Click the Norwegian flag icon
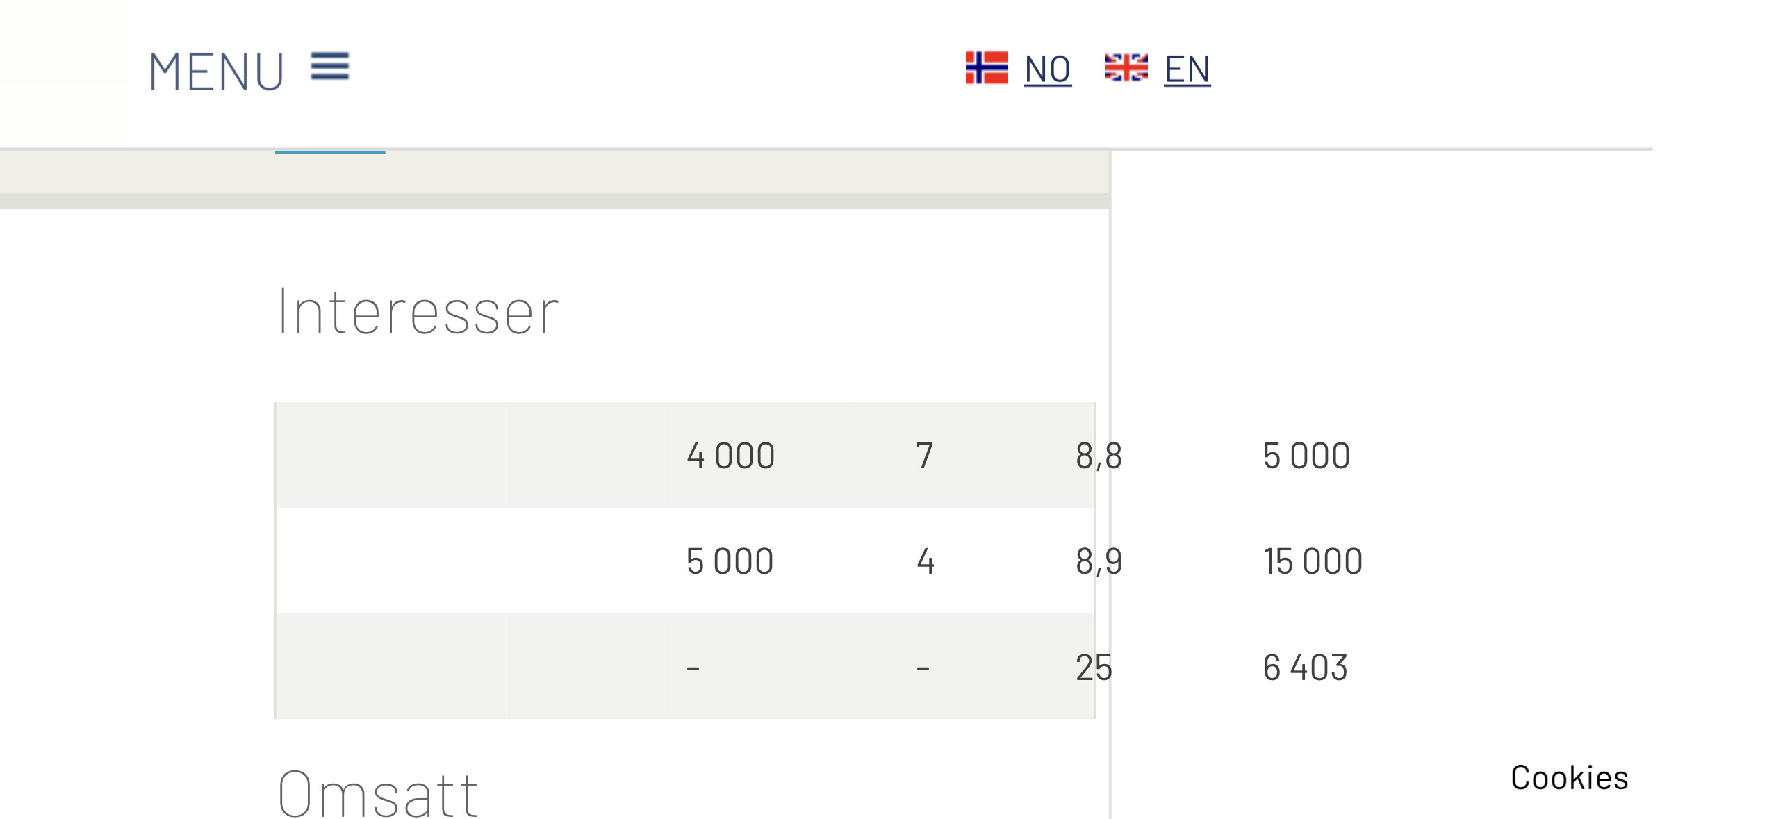This screenshot has width=1776, height=819. pyautogui.click(x=986, y=67)
